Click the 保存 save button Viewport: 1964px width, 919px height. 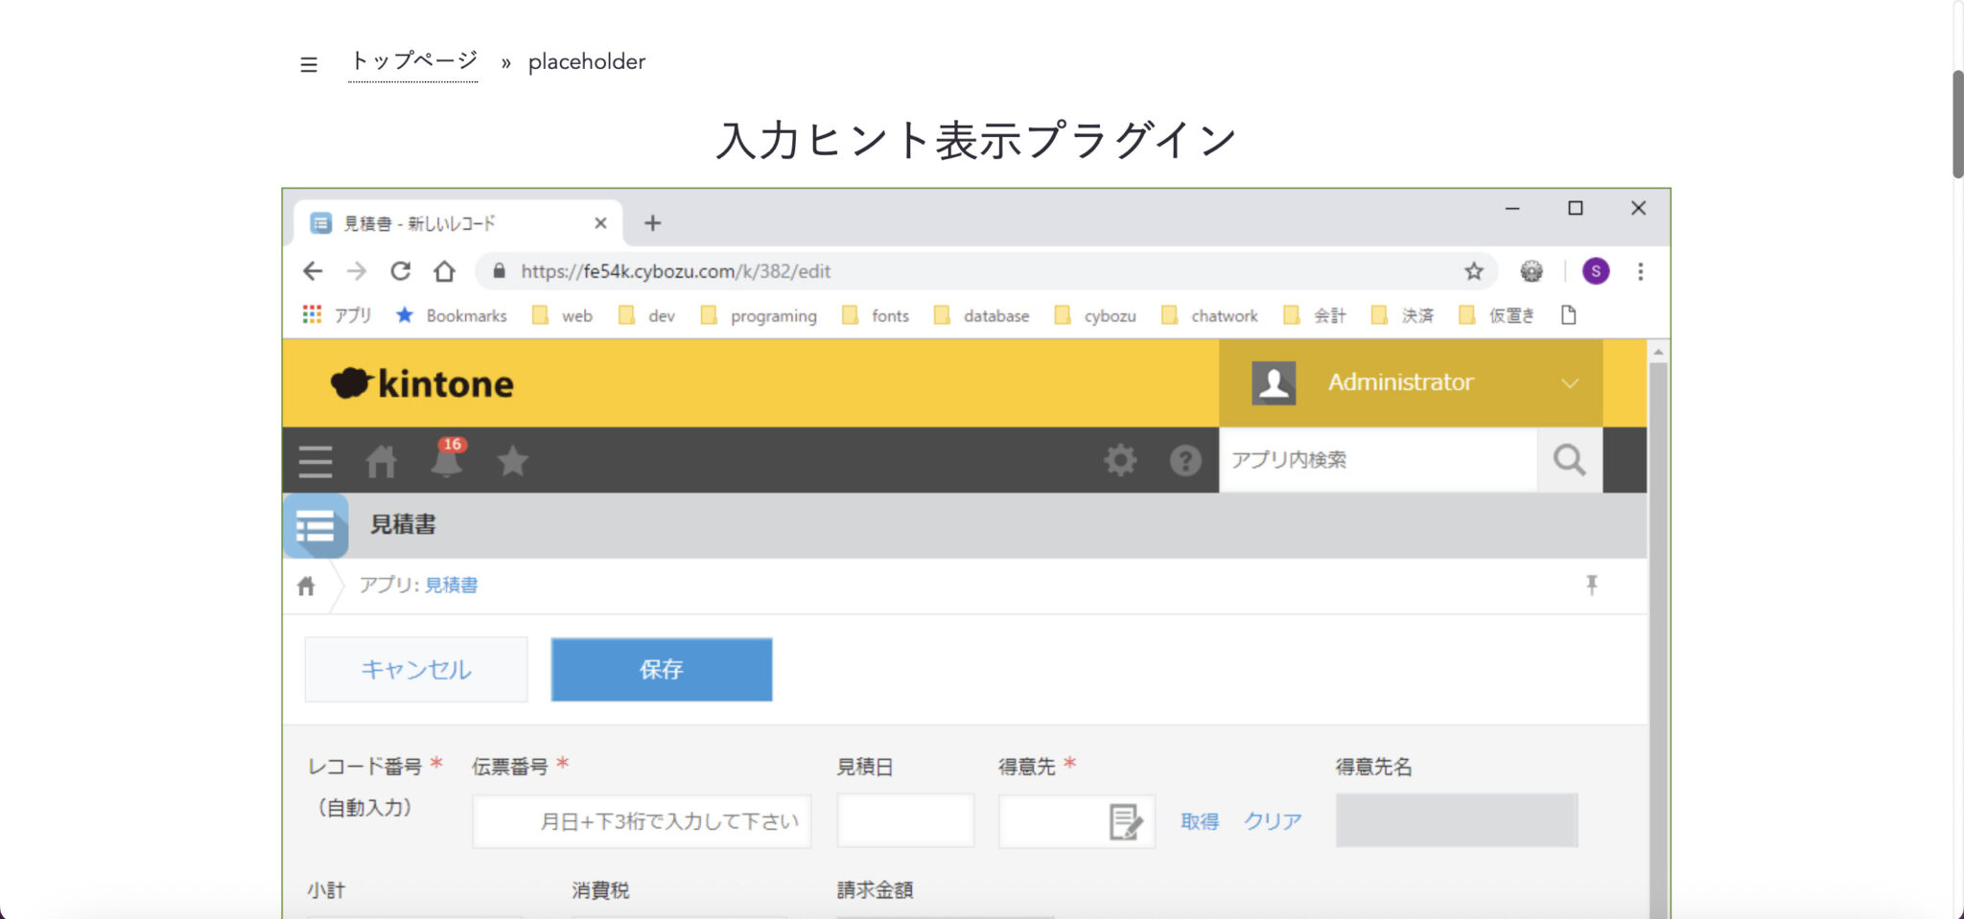click(x=661, y=669)
